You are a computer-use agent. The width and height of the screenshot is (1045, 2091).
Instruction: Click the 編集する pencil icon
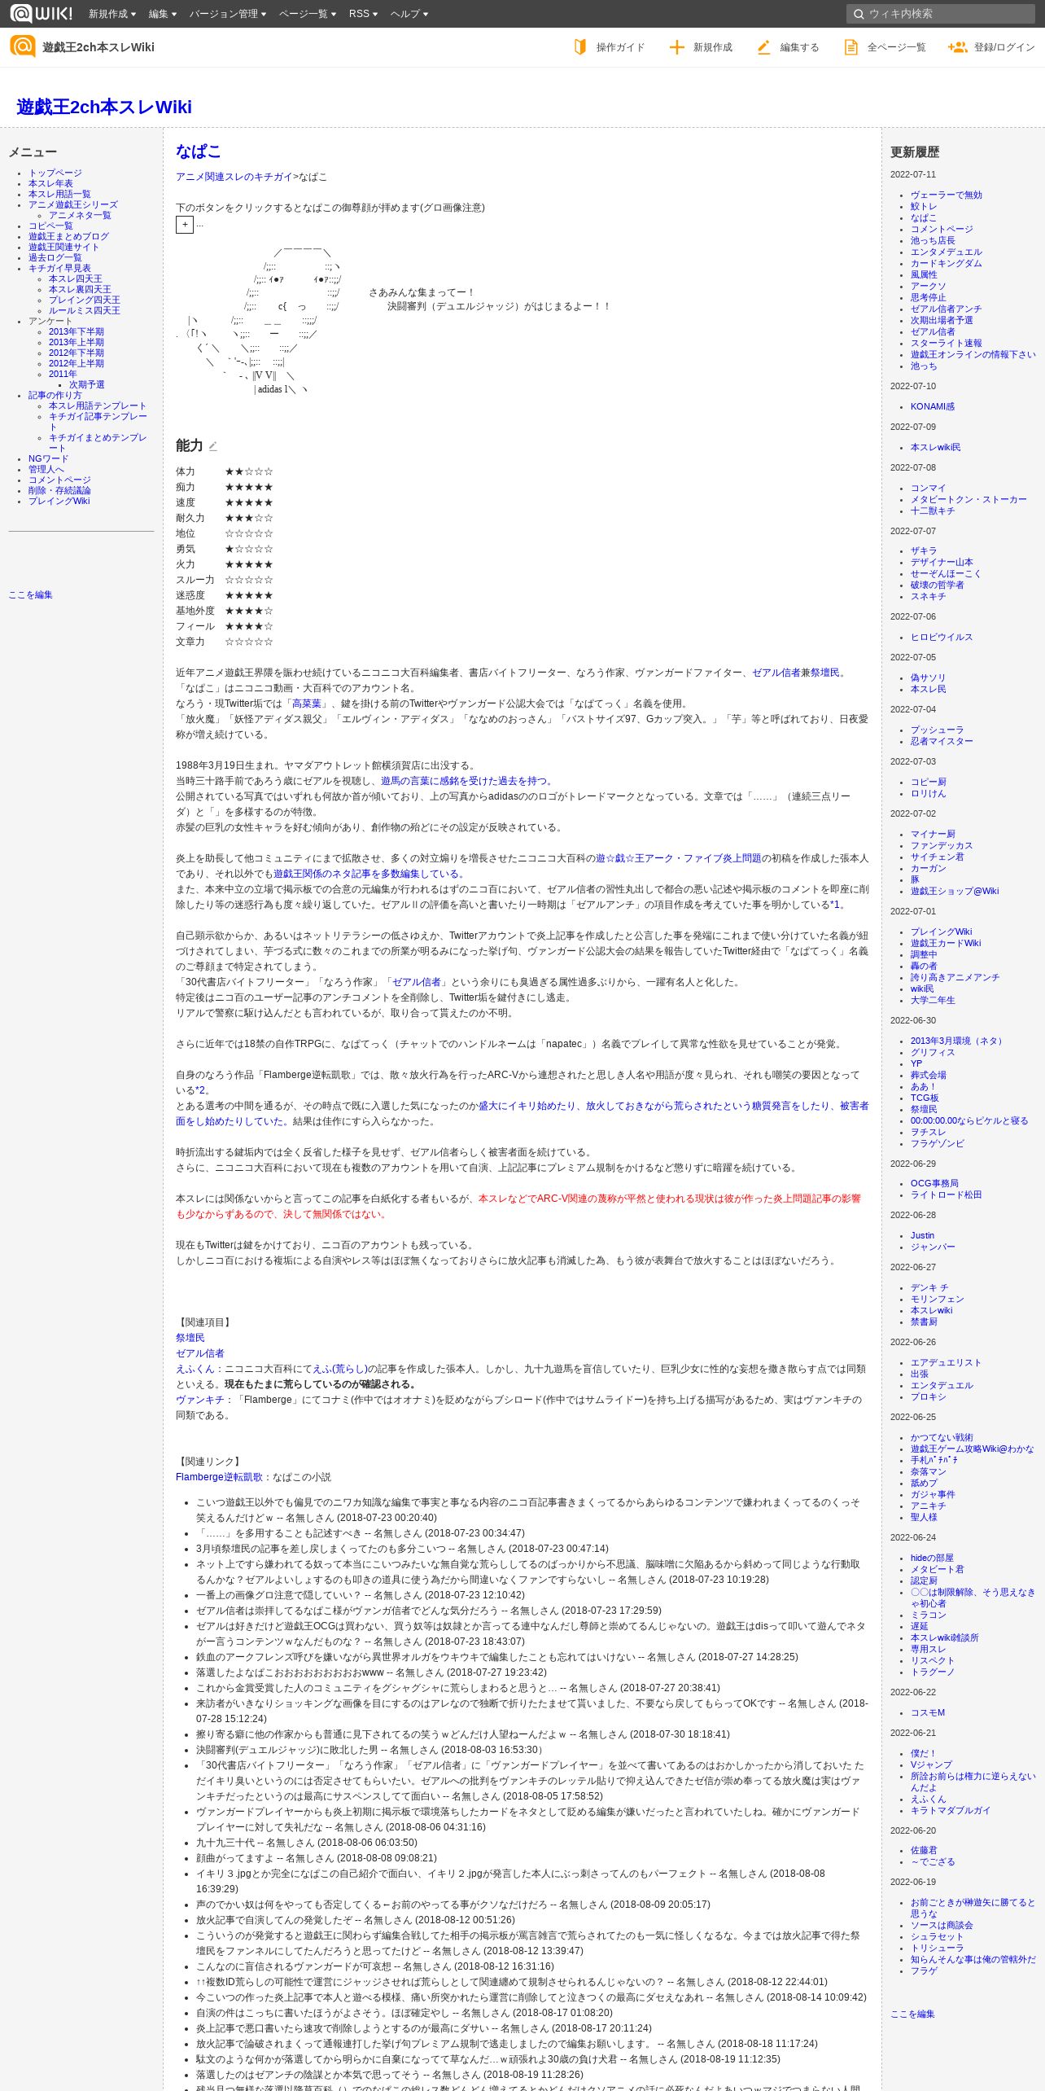[x=763, y=47]
